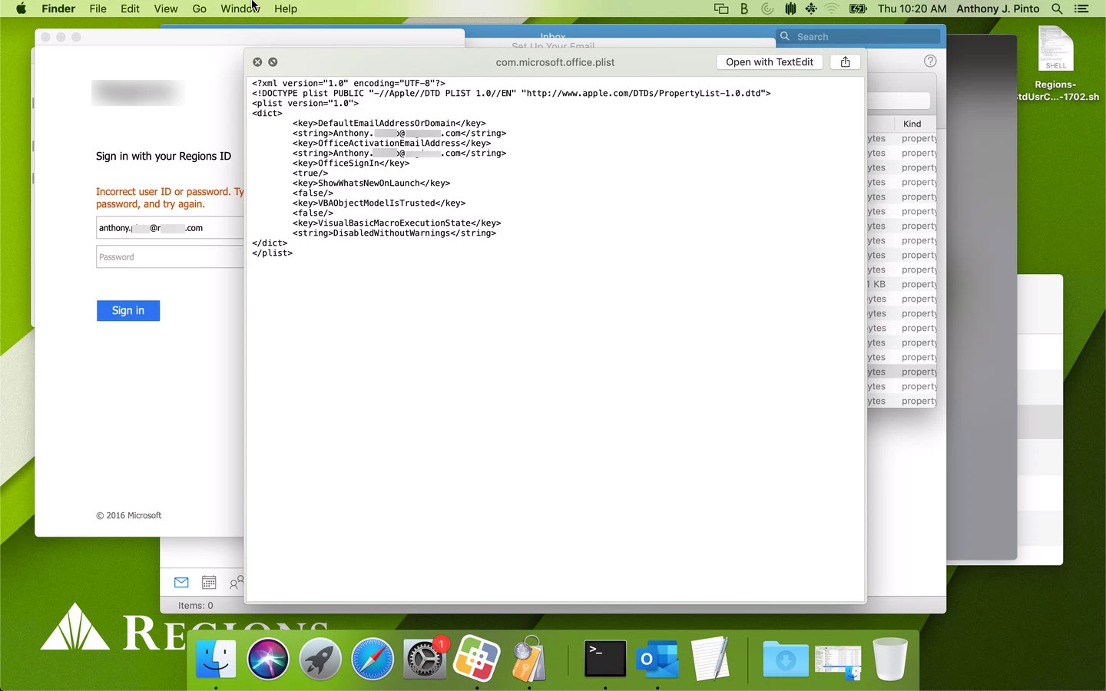Viewport: 1106px width, 691px height.
Task: Open the Apple menu
Action: coord(21,9)
